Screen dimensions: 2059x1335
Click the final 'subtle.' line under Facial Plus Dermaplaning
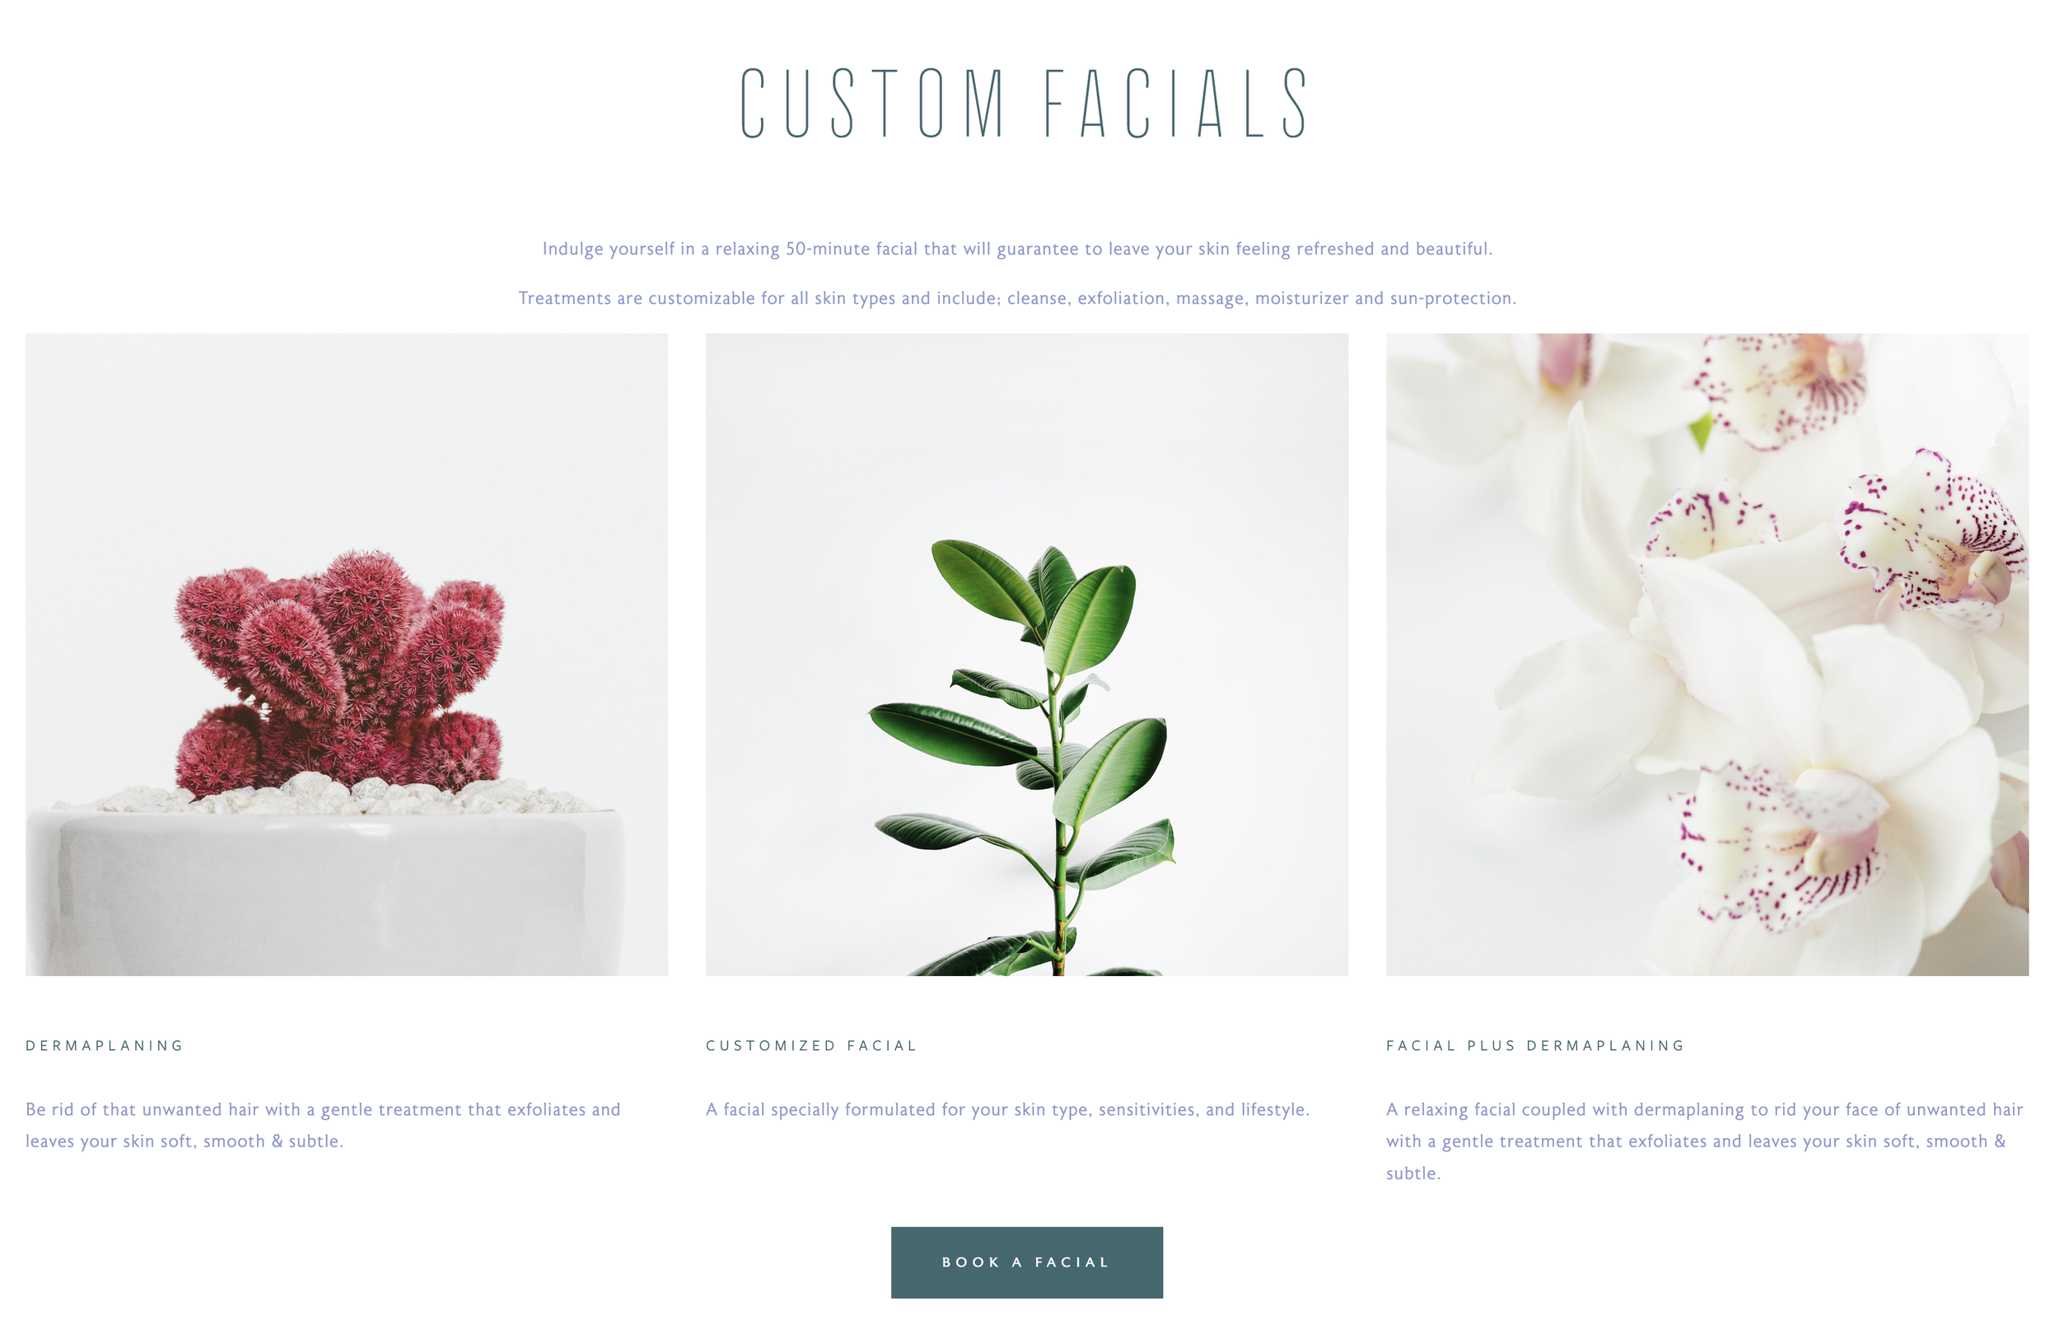point(1413,1174)
